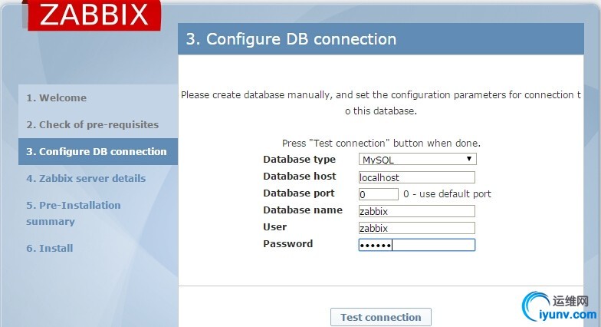Click the "Press Test connection button when done" text
Image resolution: width=601 pixels, height=327 pixels.
click(381, 143)
